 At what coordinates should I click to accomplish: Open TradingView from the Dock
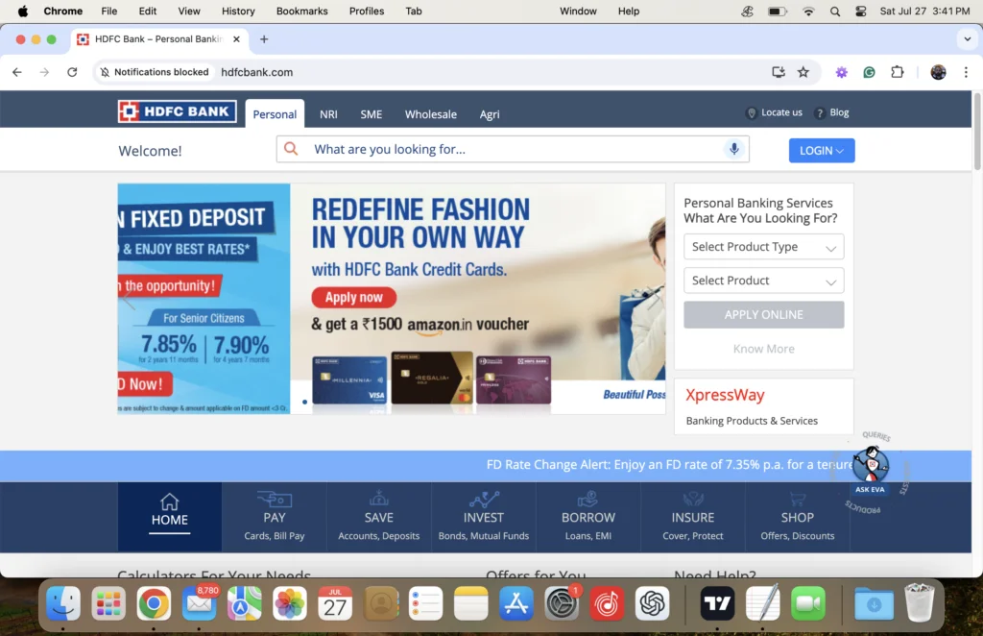pyautogui.click(x=717, y=603)
